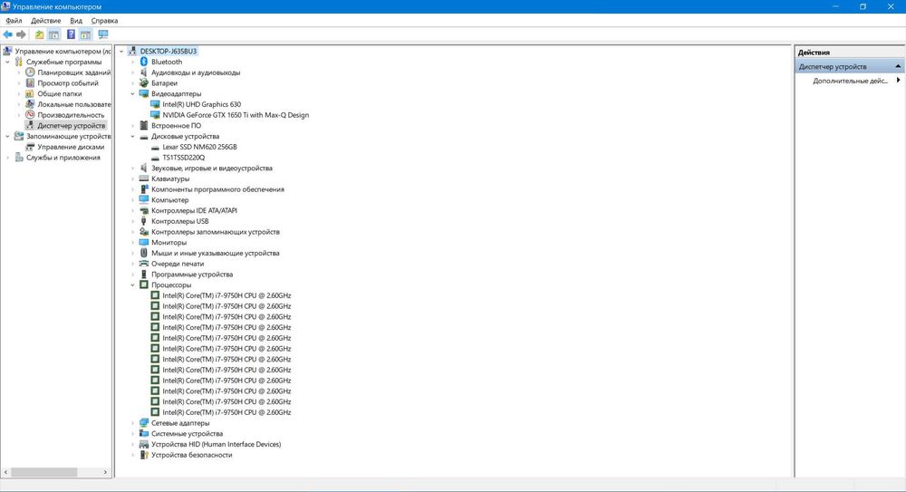
Task: Expand the Системные устройства node
Action: click(x=132, y=434)
